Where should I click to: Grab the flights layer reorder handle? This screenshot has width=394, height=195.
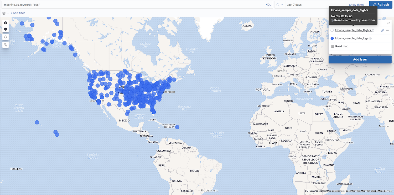click(x=388, y=30)
